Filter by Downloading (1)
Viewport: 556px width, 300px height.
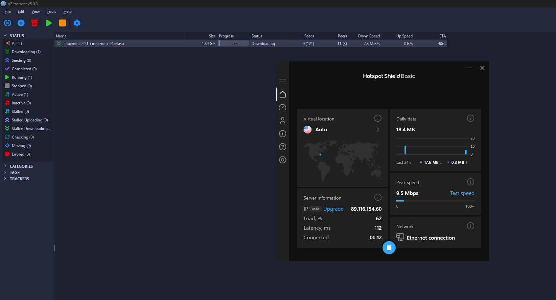point(28,52)
